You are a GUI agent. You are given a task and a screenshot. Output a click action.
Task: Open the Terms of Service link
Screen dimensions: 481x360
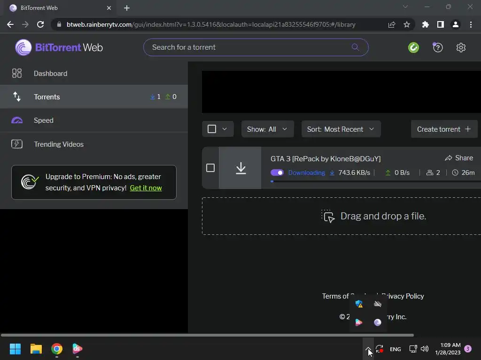point(336,296)
